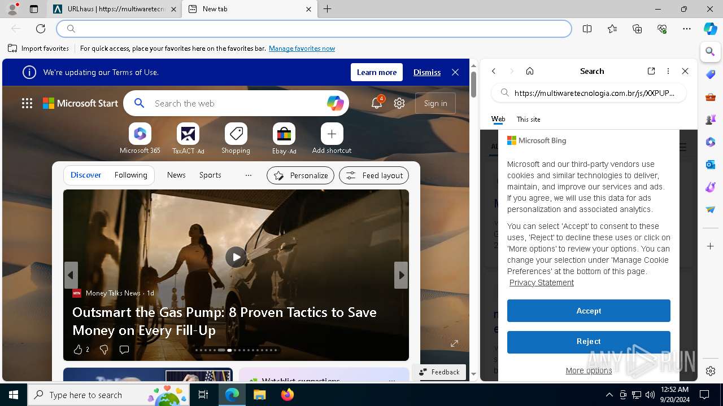Open sidebar Outlook icon
Viewport: 723px width, 406px height.
coord(711,165)
